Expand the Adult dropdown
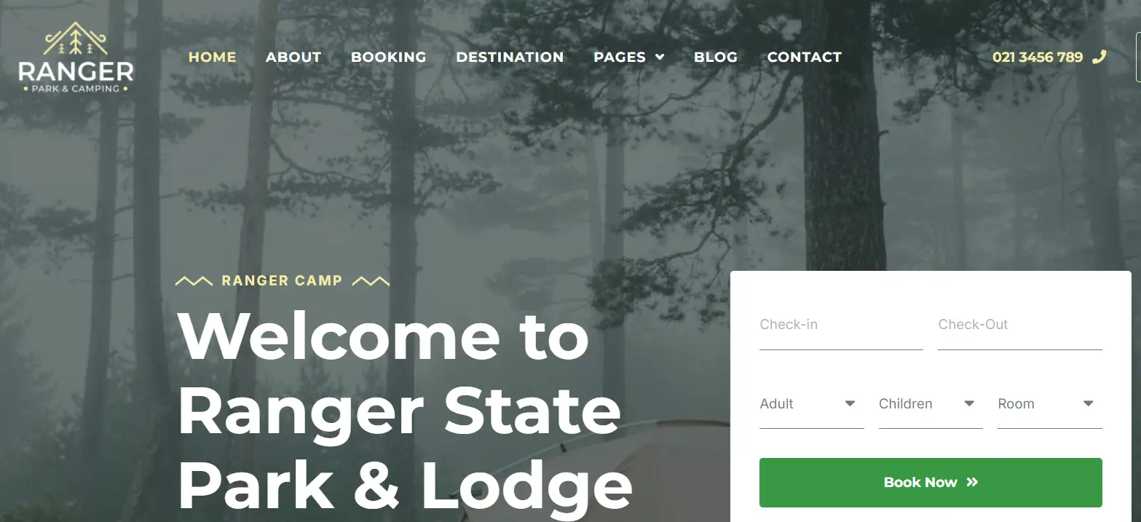This screenshot has height=522, width=1141. (811, 404)
